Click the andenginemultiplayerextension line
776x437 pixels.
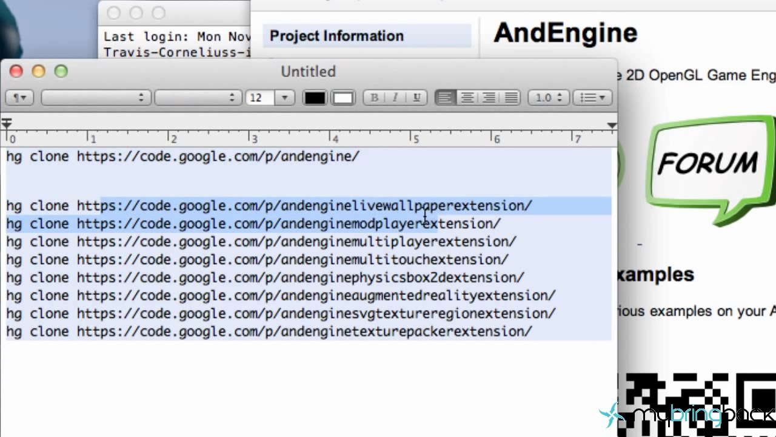pos(261,242)
